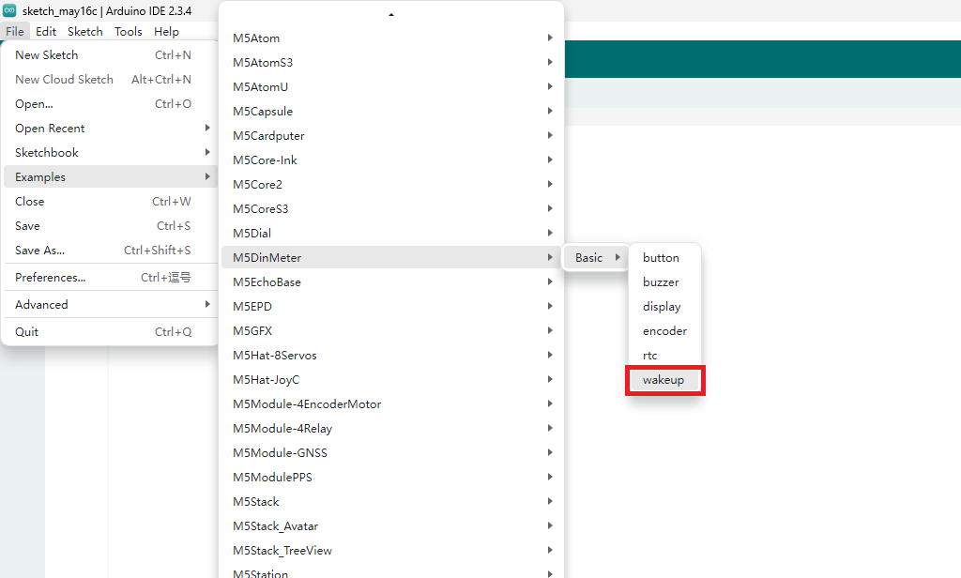Expand M5Dial examples
961x578 pixels.
pos(391,233)
